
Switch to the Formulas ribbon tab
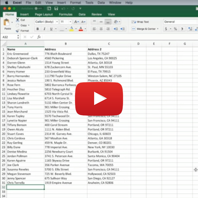pos(66,14)
